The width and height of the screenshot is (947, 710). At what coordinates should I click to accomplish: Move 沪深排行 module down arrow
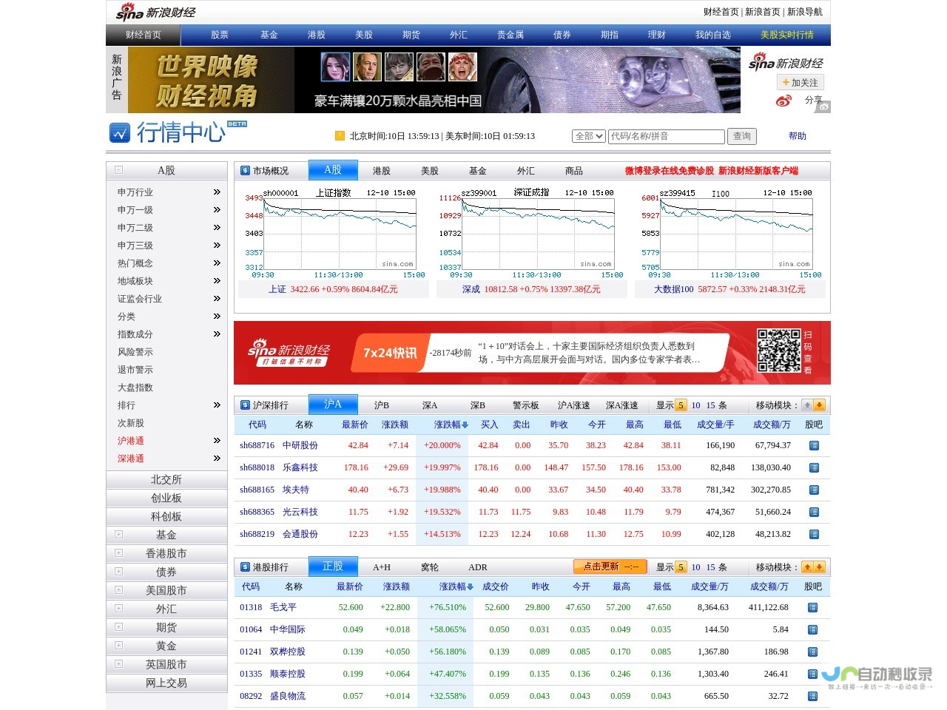point(819,405)
